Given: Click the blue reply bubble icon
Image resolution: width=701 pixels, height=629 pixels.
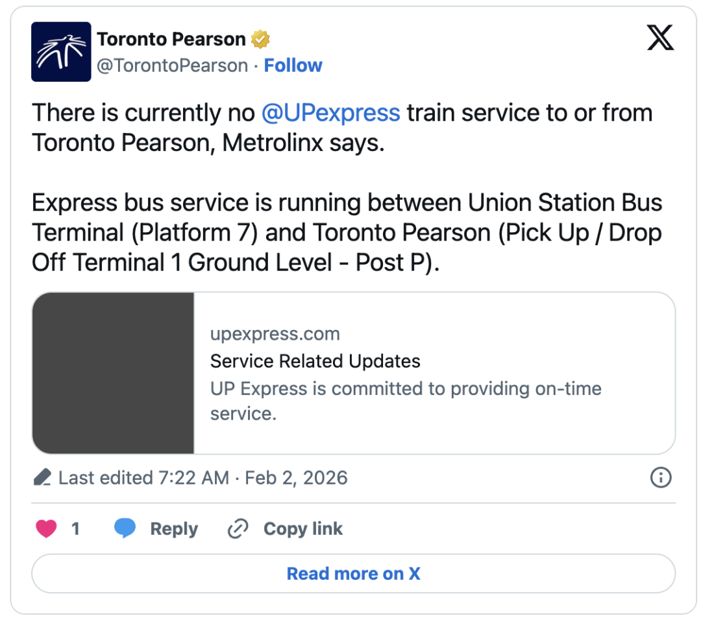Looking at the screenshot, I should (125, 529).
